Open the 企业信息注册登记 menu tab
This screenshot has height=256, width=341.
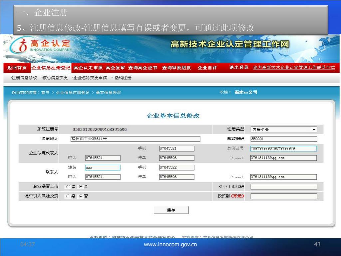(51, 68)
